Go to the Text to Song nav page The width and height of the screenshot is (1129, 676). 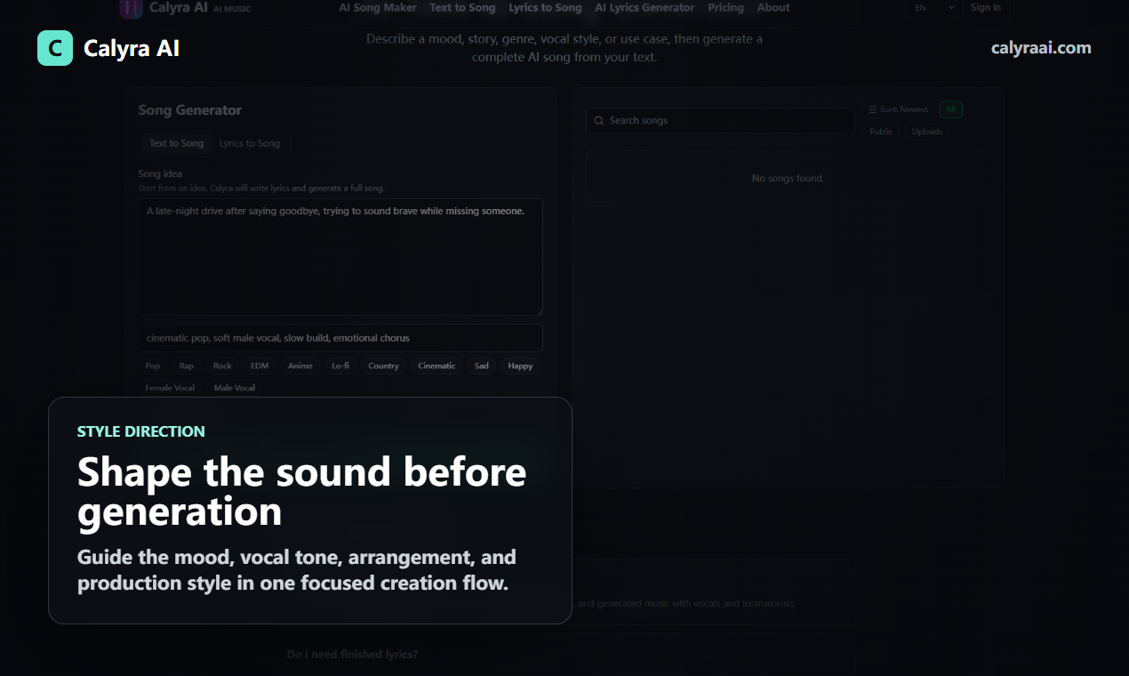(x=462, y=7)
